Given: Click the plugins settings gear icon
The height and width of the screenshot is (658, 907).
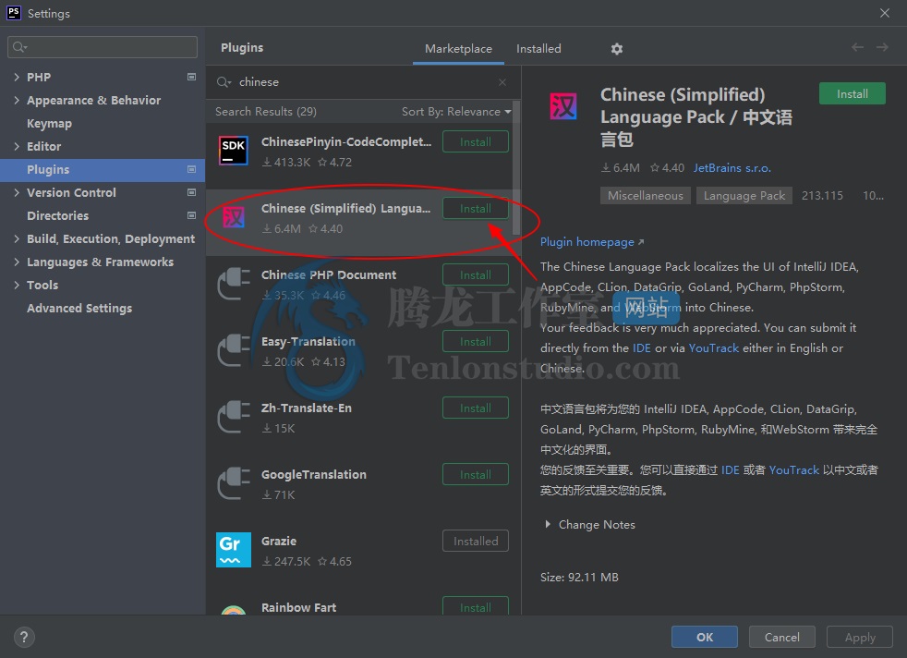Looking at the screenshot, I should 617,49.
